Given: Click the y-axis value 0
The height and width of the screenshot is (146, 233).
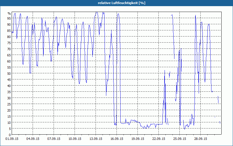Looking at the screenshot, I should tap(10, 135).
